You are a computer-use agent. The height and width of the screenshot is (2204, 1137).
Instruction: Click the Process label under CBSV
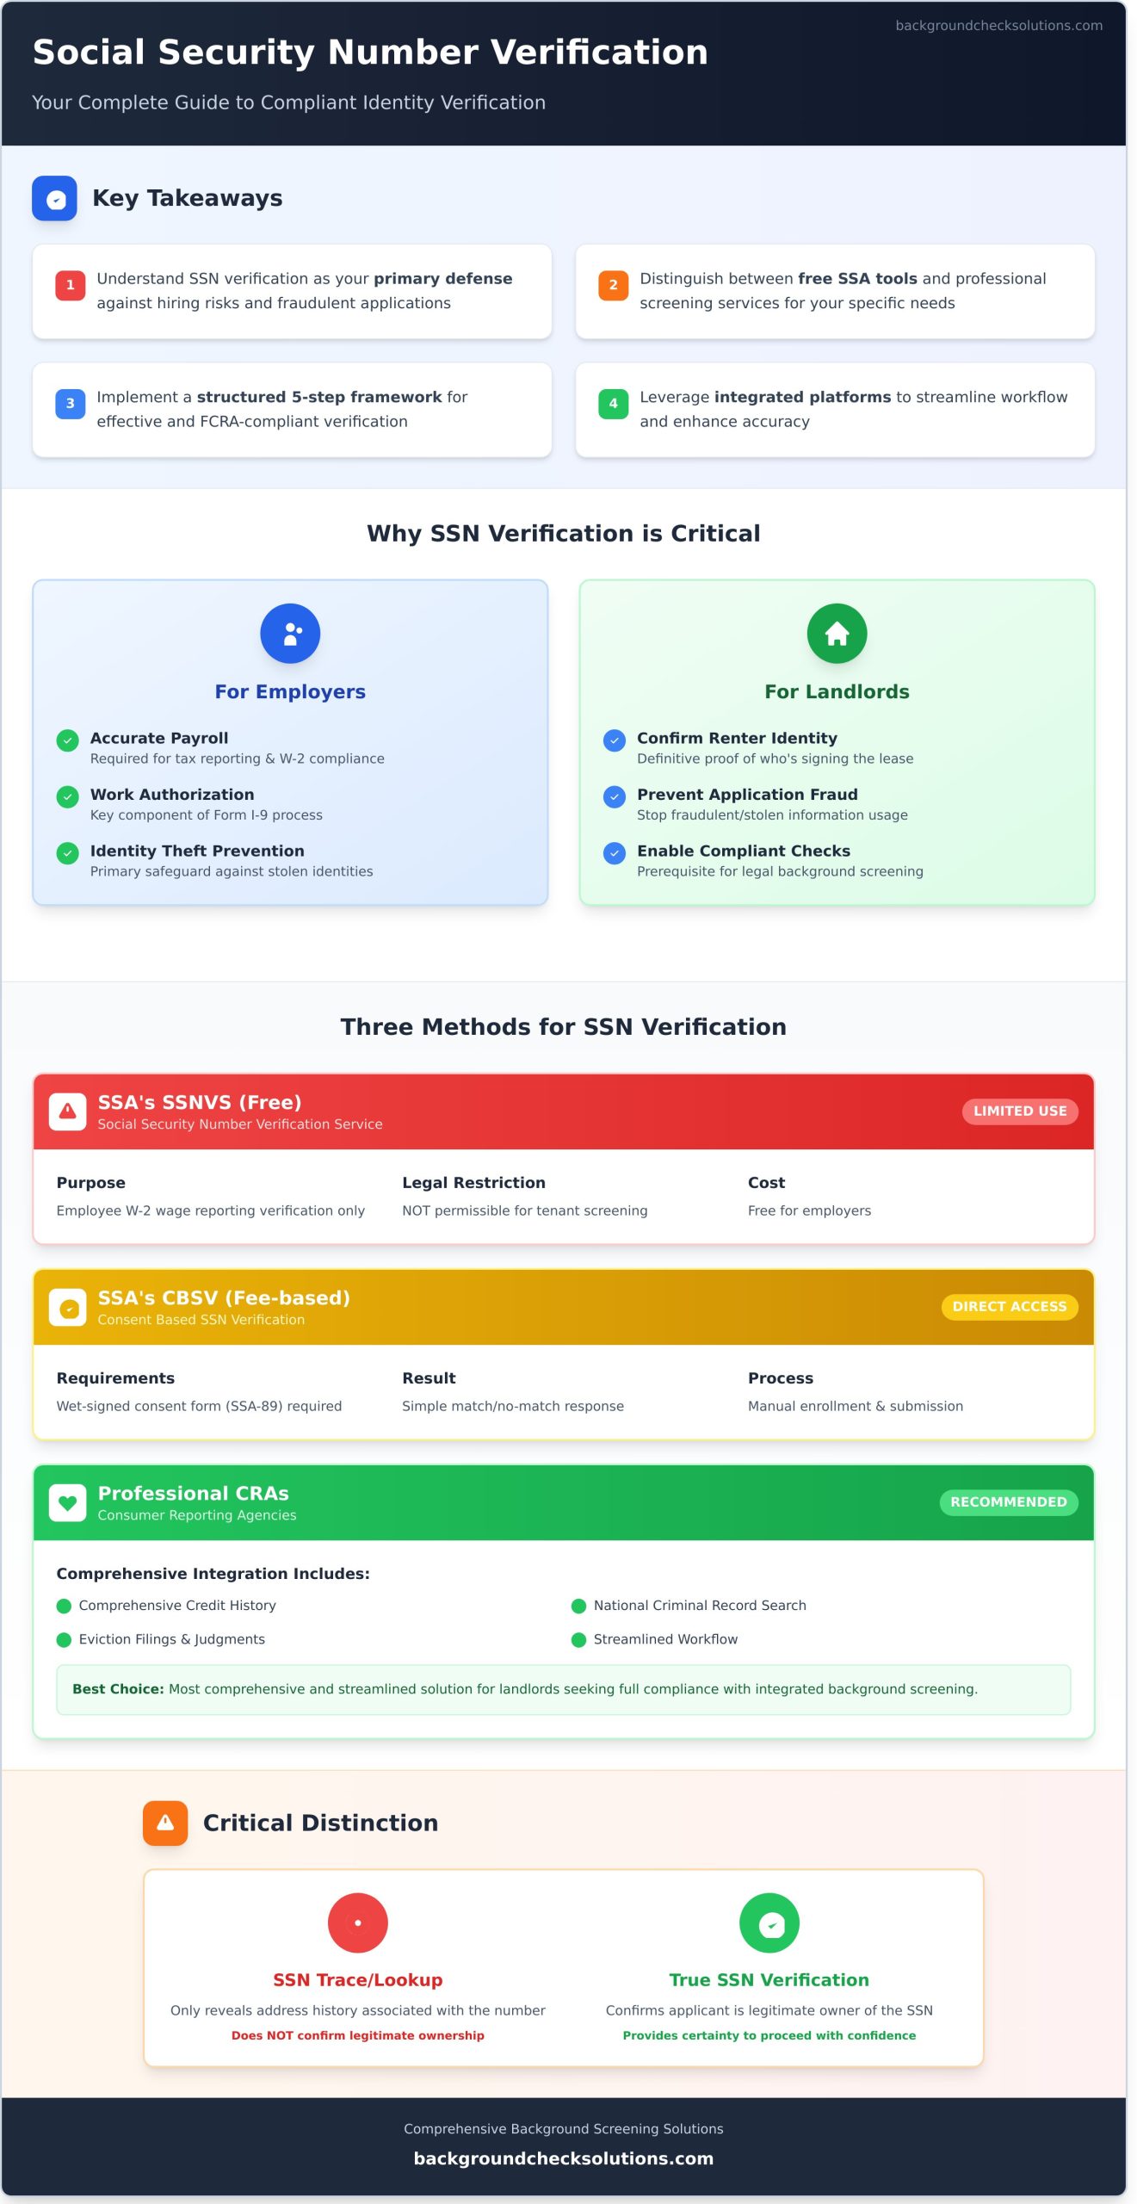coord(781,1378)
